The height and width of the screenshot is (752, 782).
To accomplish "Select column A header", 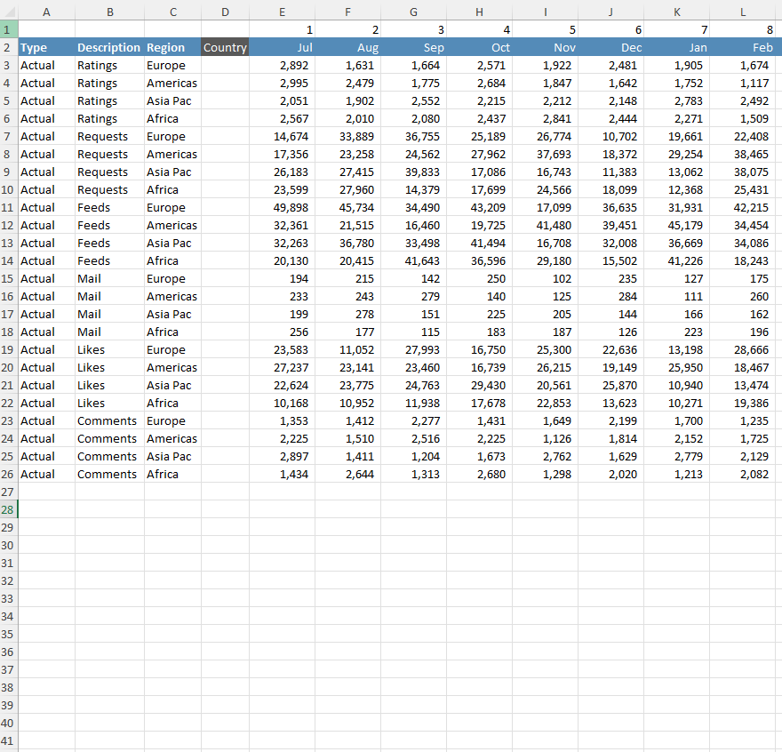I will 46,12.
